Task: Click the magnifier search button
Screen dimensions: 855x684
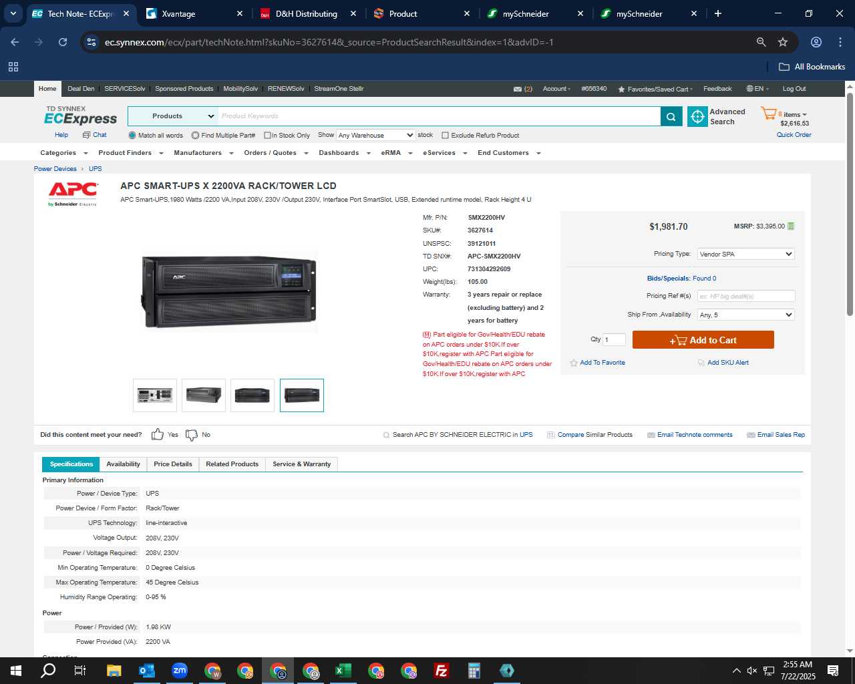Action: [671, 116]
